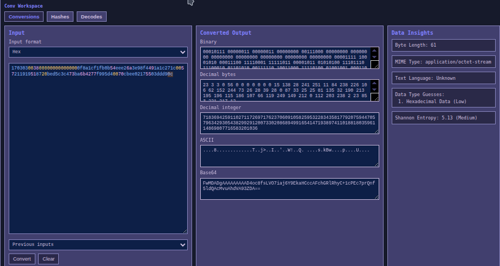Click Shannon Entropy: 5.13 (Medium) entry
The height and width of the screenshot is (266, 500).
(443, 118)
